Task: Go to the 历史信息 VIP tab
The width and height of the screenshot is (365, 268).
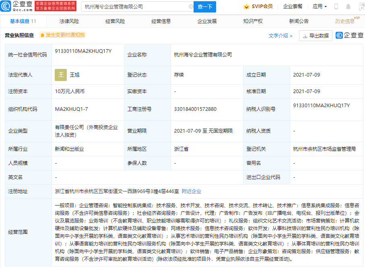Action: [345, 21]
